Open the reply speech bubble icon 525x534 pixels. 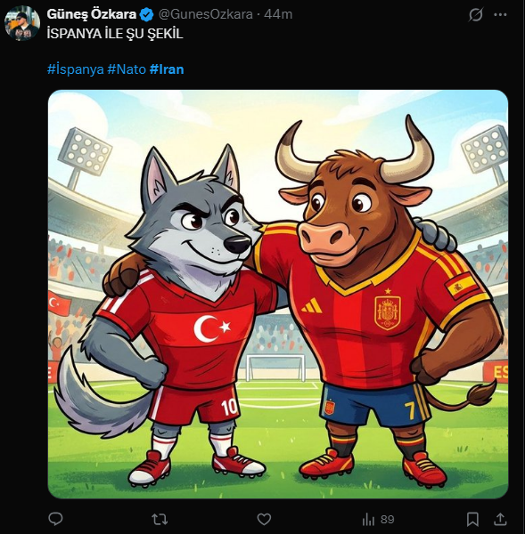(x=55, y=519)
